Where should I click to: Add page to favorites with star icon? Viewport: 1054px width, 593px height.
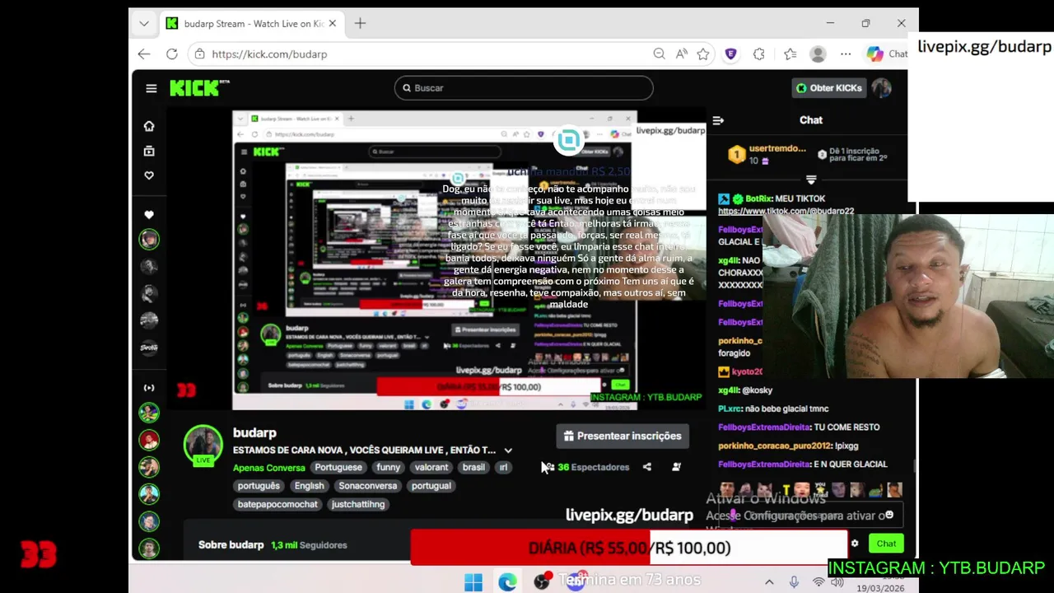(703, 54)
